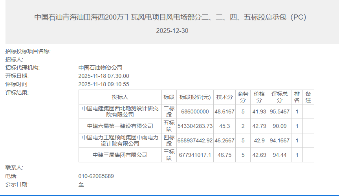Select the agency name 中国石油物资公司
This screenshot has width=339, height=196.
(101, 68)
